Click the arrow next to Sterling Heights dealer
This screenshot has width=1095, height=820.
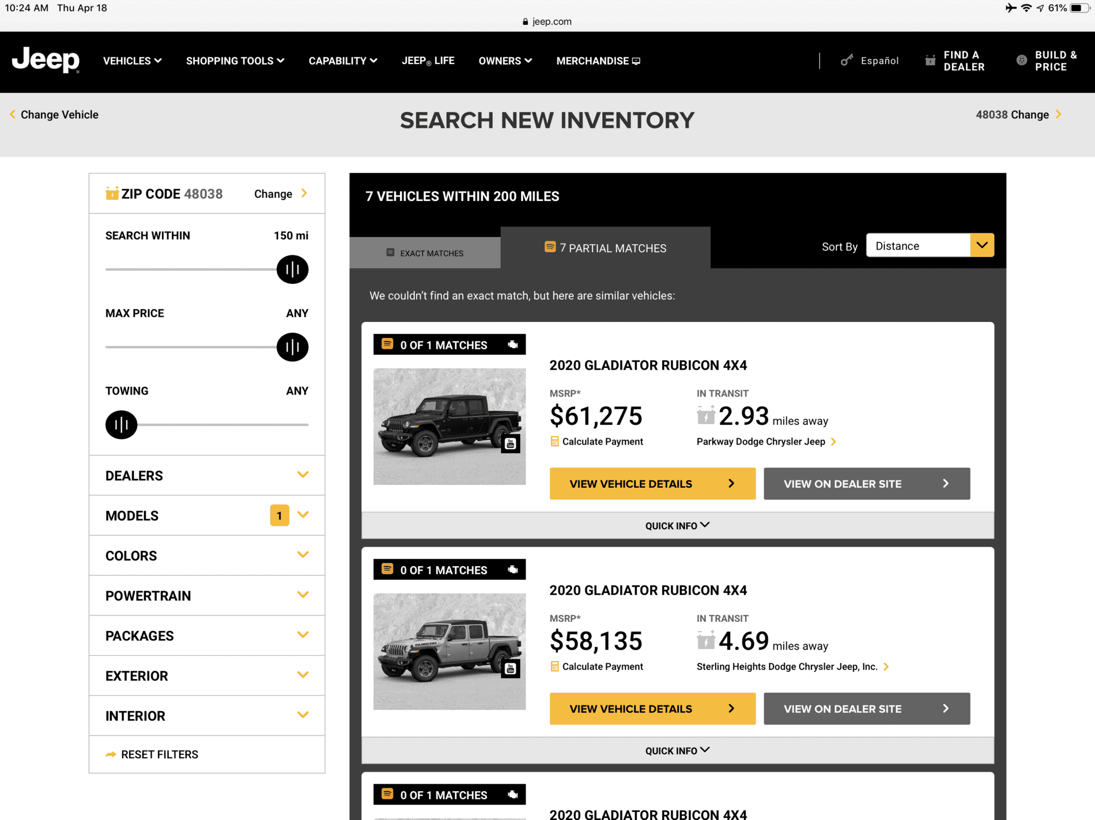[886, 667]
